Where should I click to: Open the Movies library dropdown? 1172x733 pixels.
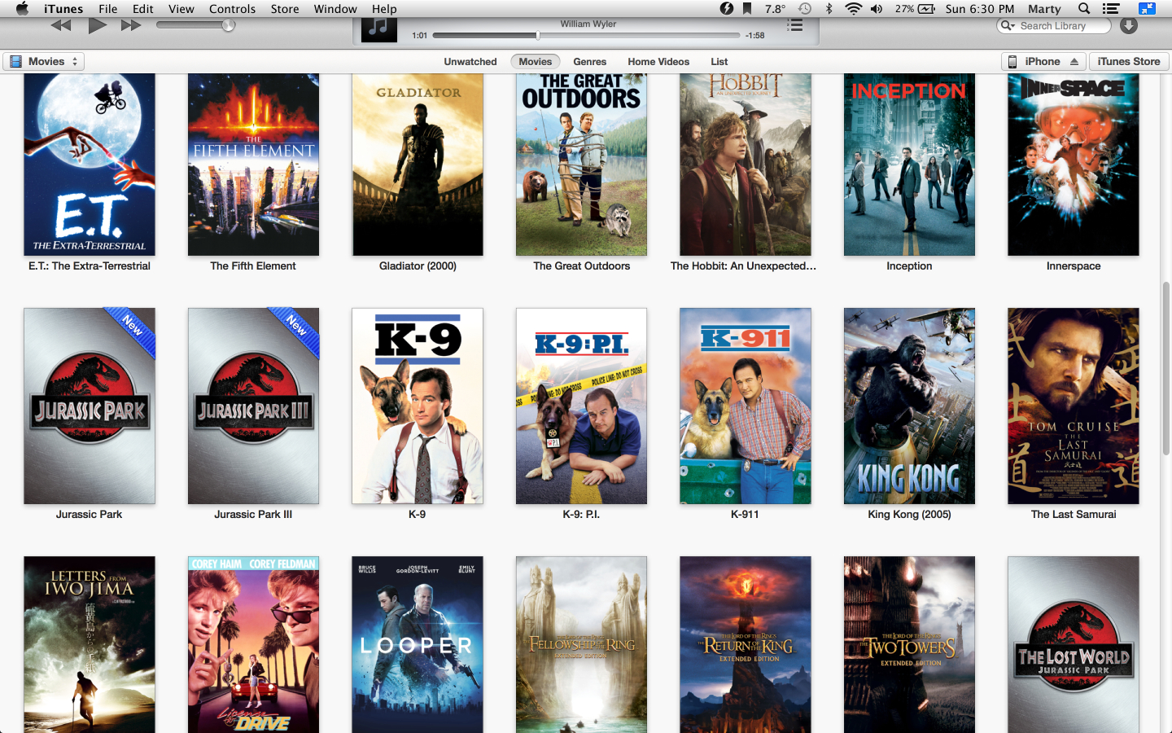pos(43,61)
